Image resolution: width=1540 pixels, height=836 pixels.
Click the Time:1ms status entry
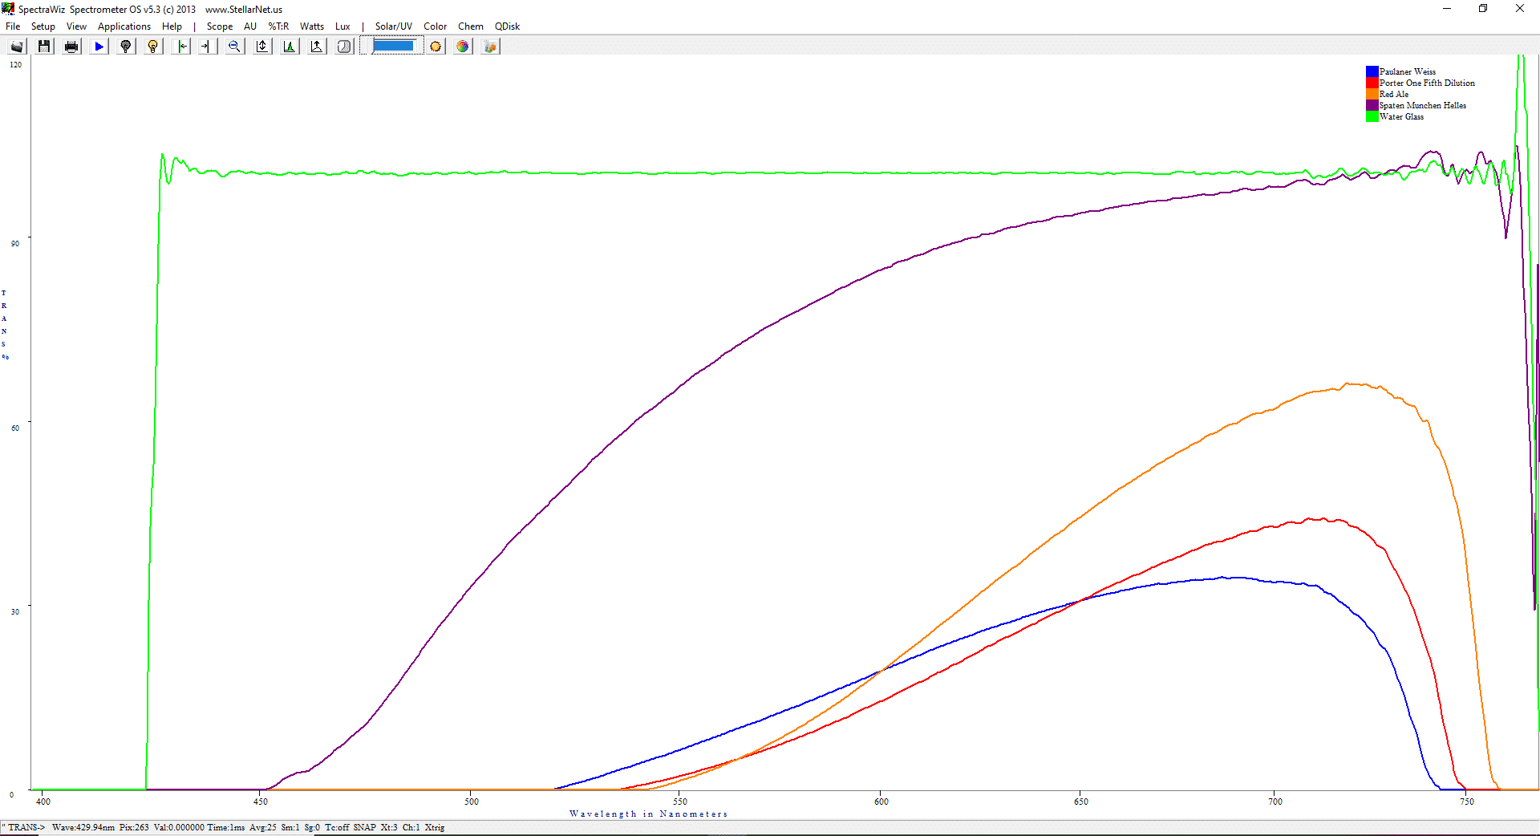(226, 827)
